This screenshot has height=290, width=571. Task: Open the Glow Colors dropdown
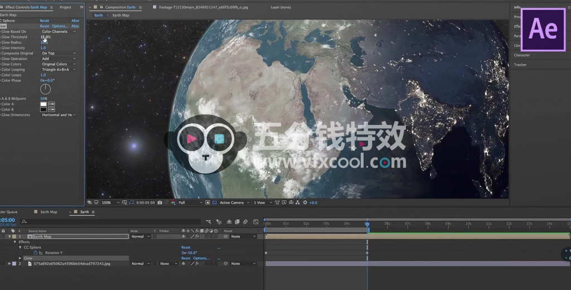click(x=59, y=64)
